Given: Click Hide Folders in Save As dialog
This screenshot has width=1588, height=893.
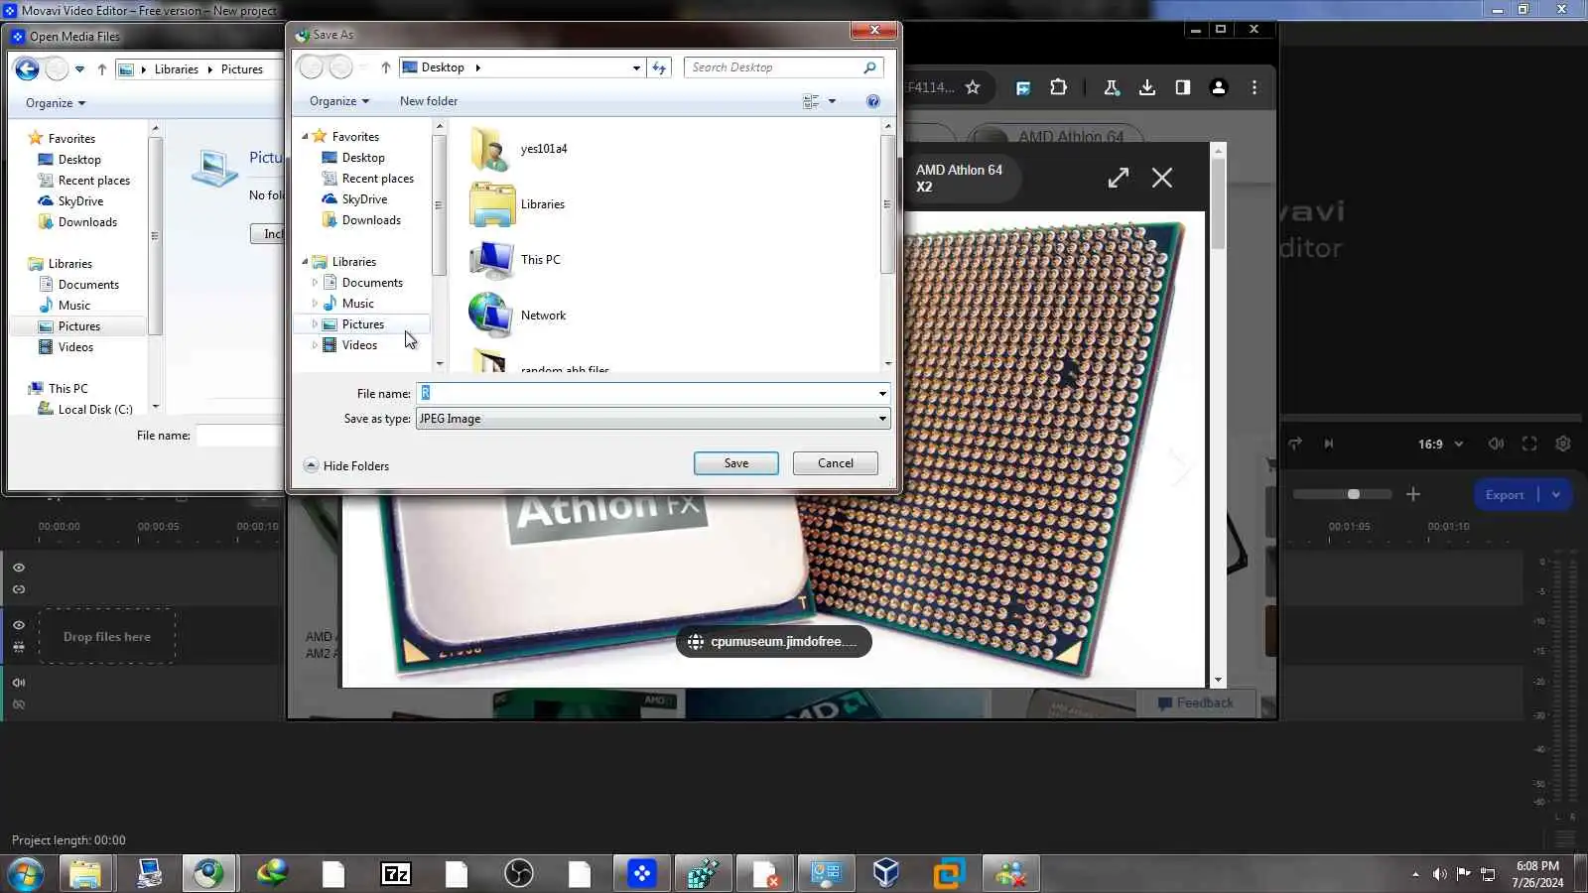Looking at the screenshot, I should tap(346, 465).
